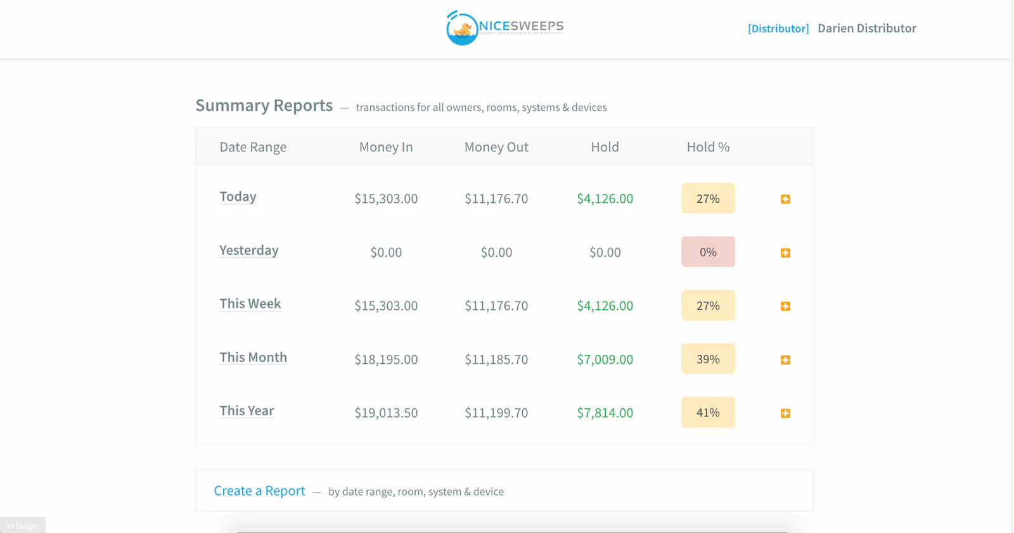The height and width of the screenshot is (533, 1014).
Task: Click Today's 27% hold badge
Action: coord(708,198)
